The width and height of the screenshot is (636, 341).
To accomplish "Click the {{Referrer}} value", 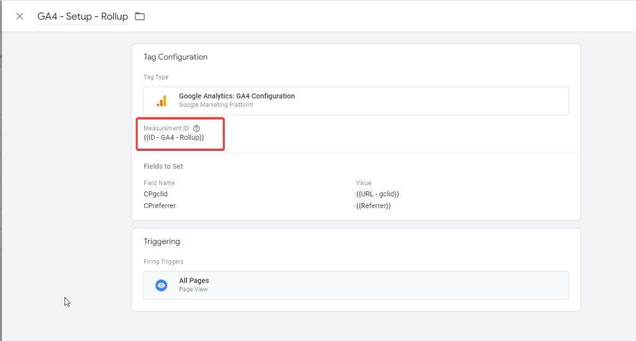I will (373, 205).
